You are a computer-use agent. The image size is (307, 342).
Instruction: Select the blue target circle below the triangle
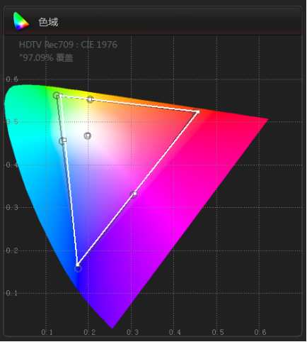78,269
